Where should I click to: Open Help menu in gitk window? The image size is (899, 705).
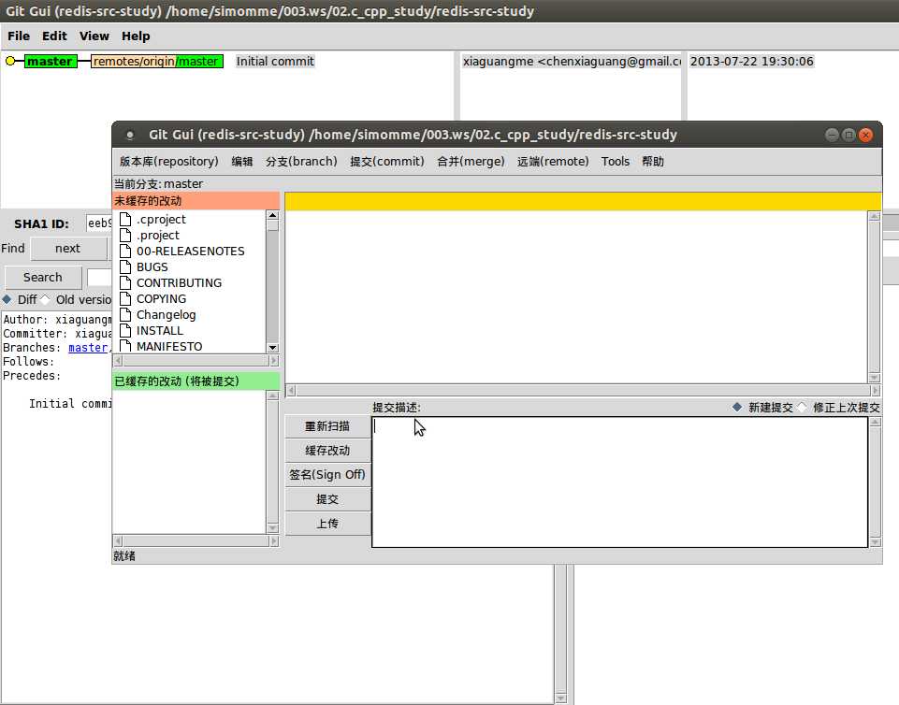136,36
